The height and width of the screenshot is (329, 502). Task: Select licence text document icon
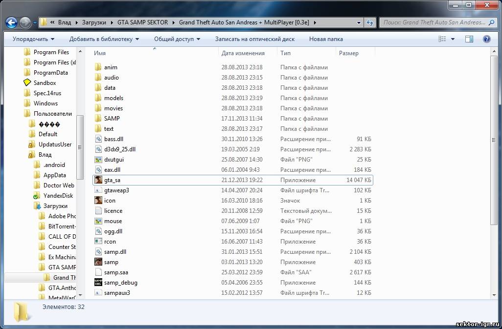(98, 210)
